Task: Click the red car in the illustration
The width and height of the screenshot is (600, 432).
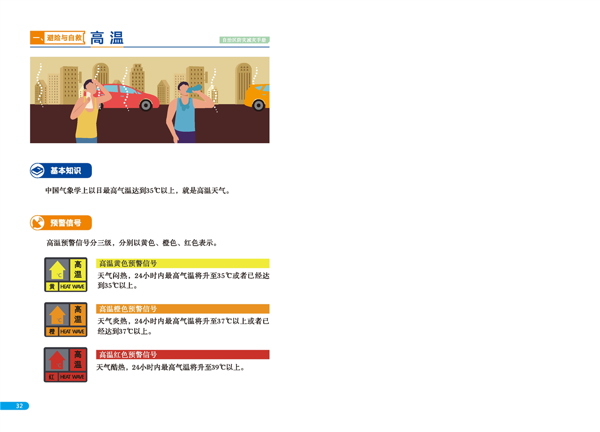Action: tap(128, 98)
